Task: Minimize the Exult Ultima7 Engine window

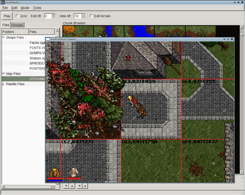Action: point(224,39)
